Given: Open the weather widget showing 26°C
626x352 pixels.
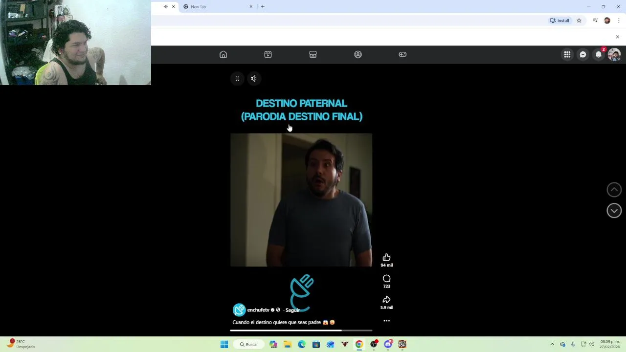Looking at the screenshot, I should tap(21, 344).
